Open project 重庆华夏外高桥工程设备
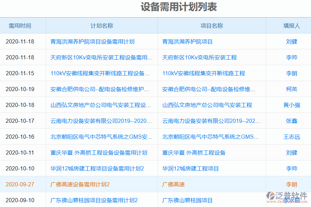 click(x=194, y=152)
